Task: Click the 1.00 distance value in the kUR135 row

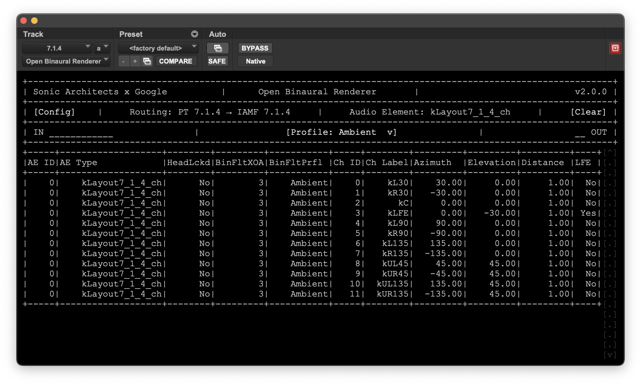Action: 559,294
